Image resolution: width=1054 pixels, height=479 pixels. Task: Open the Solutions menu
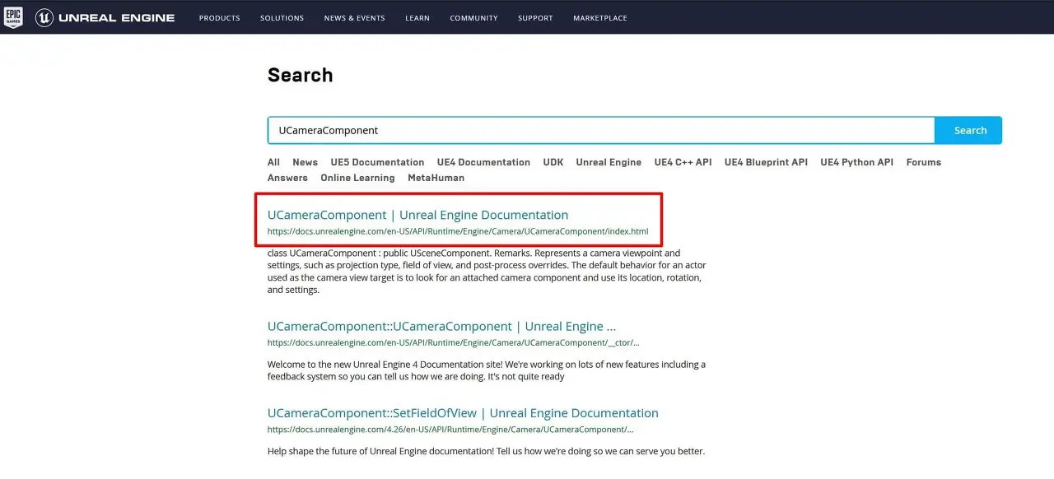click(282, 18)
